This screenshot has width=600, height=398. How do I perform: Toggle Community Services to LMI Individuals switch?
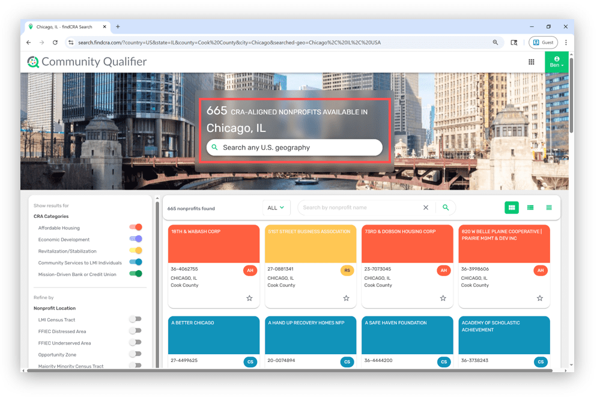(136, 262)
